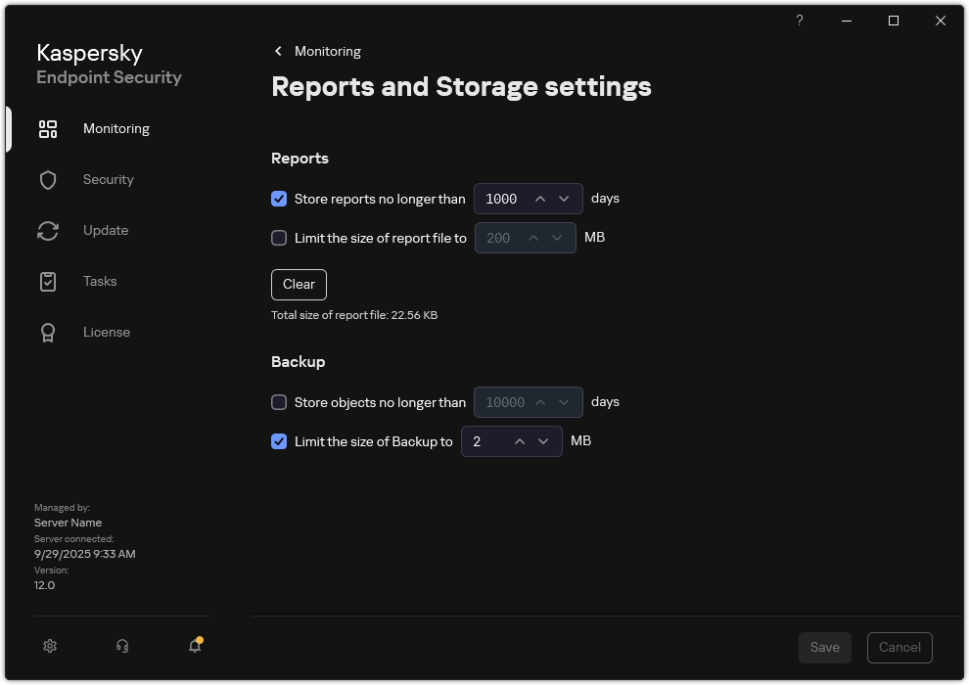The width and height of the screenshot is (969, 685).
Task: Open the Security shield section
Action: coord(47,179)
